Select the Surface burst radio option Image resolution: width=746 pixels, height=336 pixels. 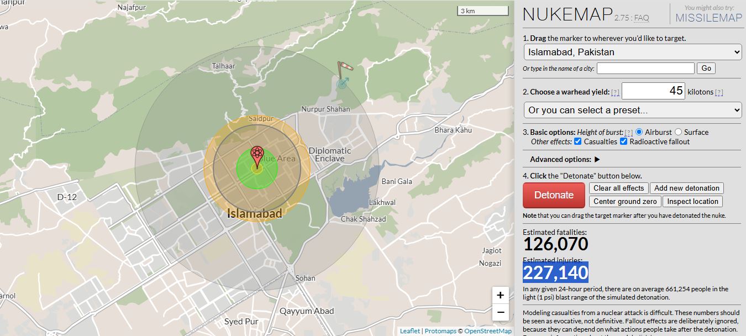pyautogui.click(x=678, y=132)
